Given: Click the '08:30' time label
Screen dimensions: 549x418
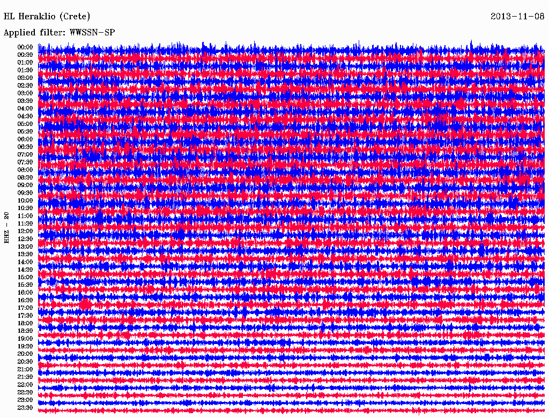Looking at the screenshot, I should click(x=25, y=177).
